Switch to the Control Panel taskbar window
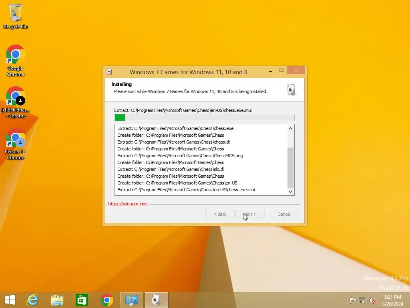 click(x=131, y=300)
